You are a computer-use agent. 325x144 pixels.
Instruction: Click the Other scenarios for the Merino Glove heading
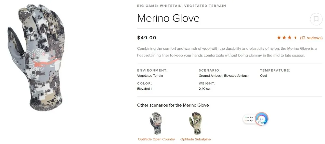(173, 105)
